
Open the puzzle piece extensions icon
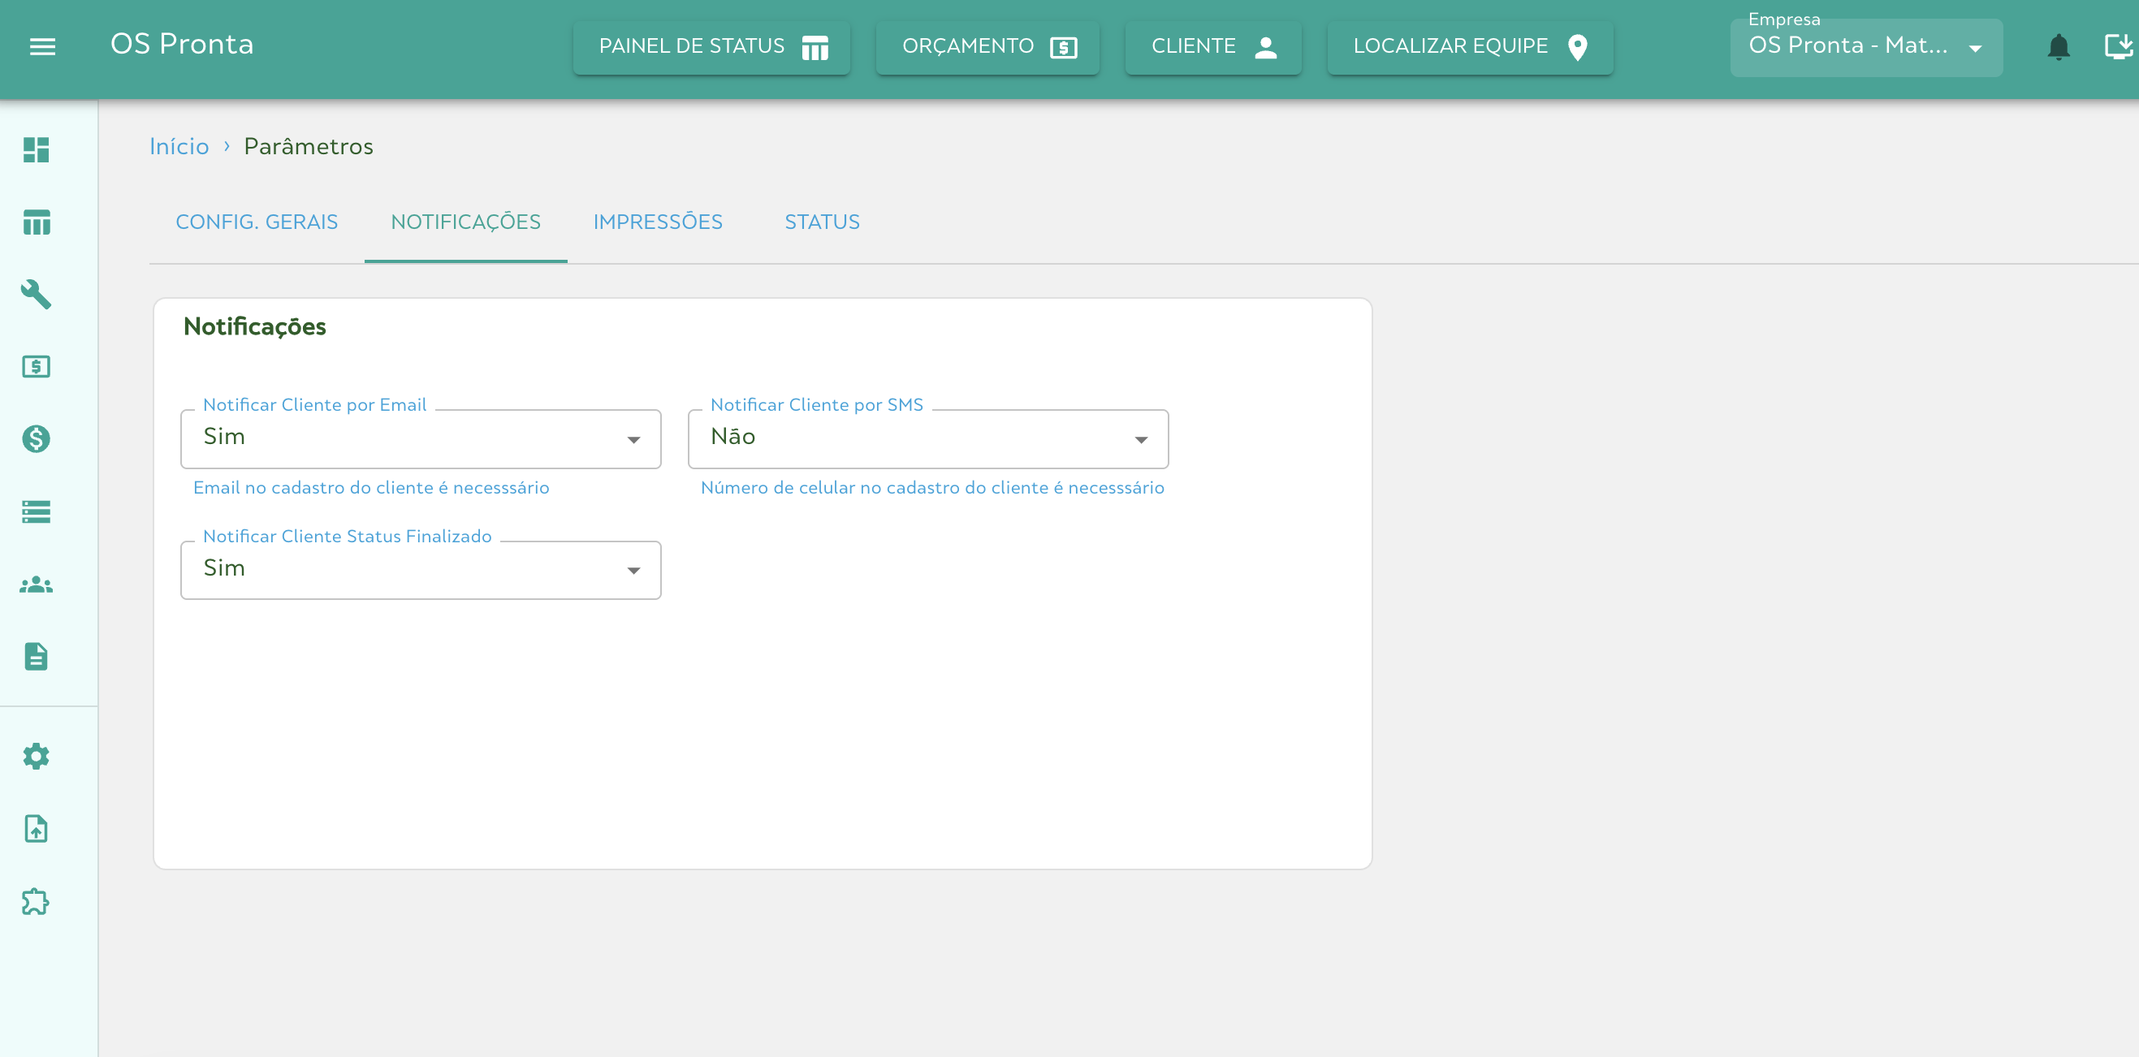click(x=37, y=902)
